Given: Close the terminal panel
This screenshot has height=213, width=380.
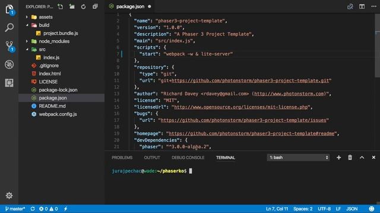Looking at the screenshot, I should pos(373,157).
